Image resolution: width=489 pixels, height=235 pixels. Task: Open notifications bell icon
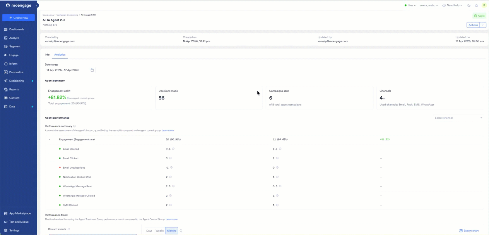tap(476, 5)
